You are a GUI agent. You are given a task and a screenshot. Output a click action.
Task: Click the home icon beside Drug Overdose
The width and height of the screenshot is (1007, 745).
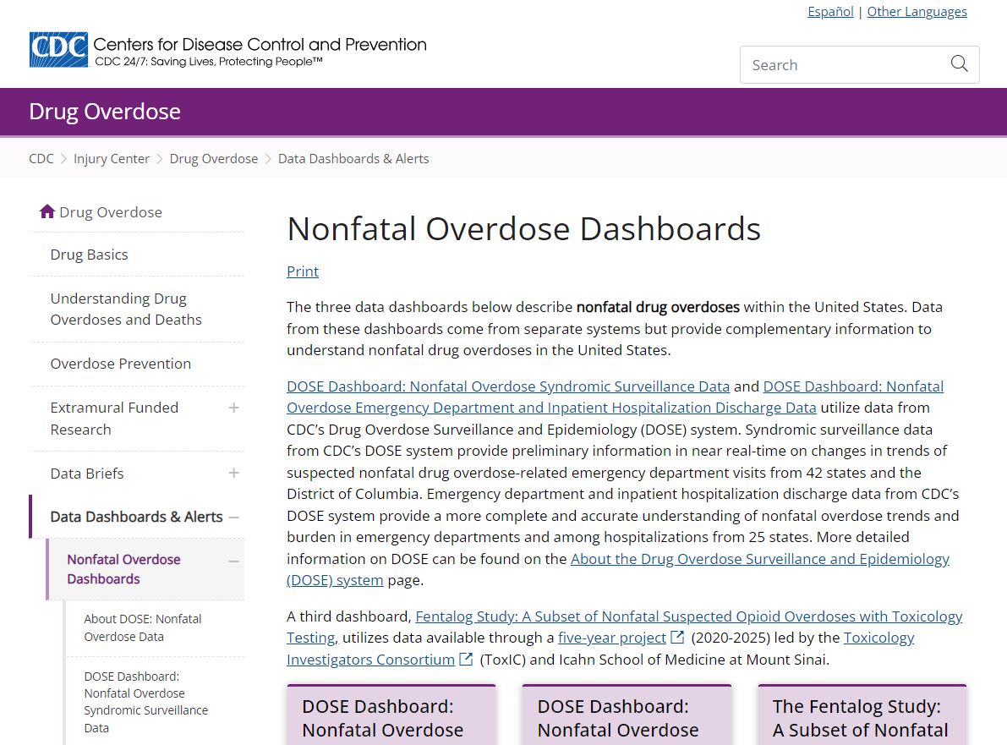coord(47,211)
